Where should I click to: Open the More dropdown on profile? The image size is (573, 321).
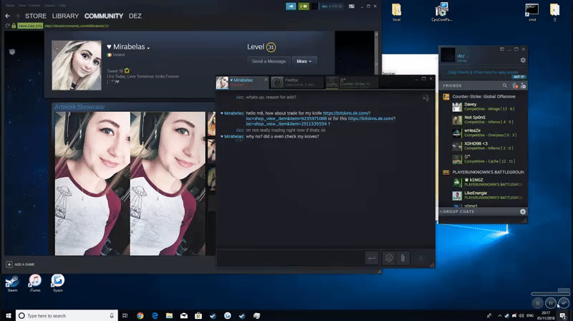coord(304,61)
